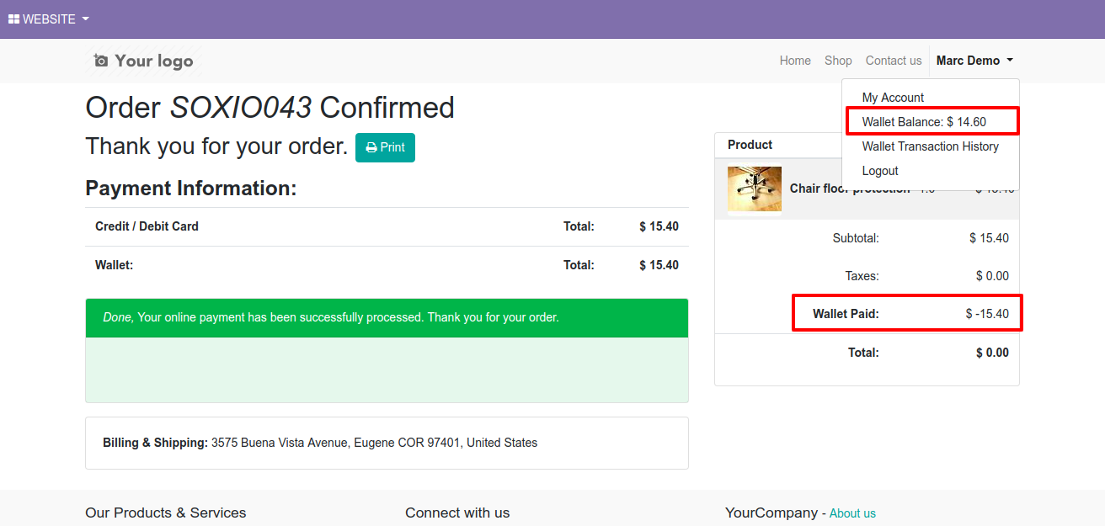Click the printer icon in Print button
The image size is (1105, 526).
tap(371, 147)
